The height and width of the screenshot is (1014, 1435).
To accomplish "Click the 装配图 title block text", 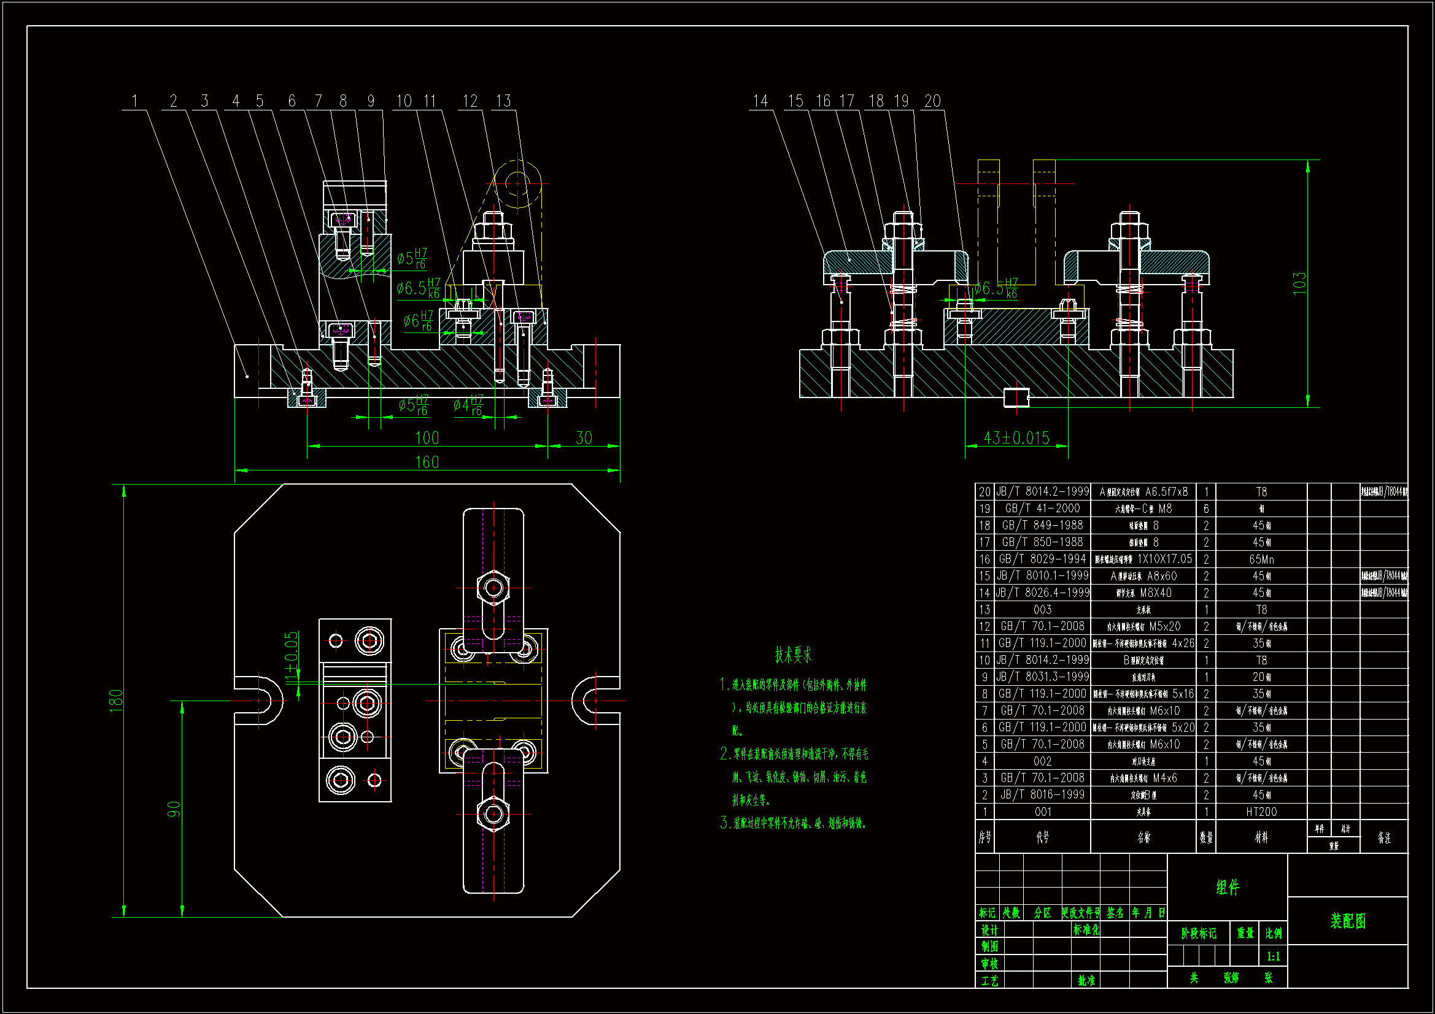I will pyautogui.click(x=1347, y=921).
